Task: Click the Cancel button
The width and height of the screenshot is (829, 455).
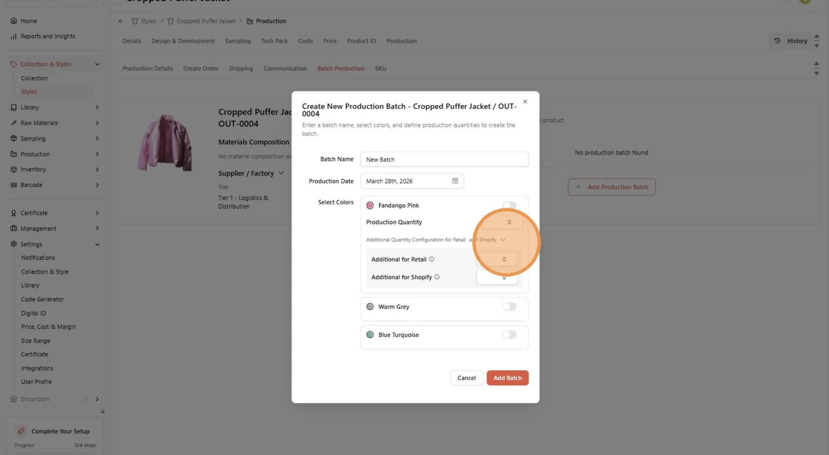Action: 467,378
